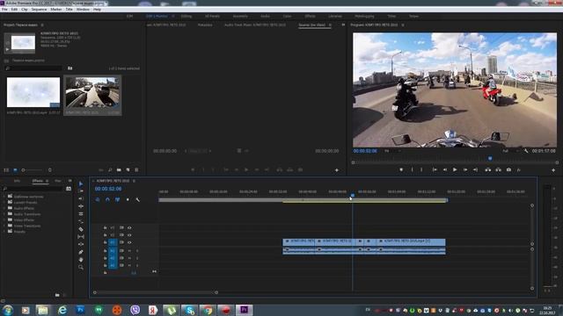Expand Video Effects folder
563x316 pixels.
[4, 220]
